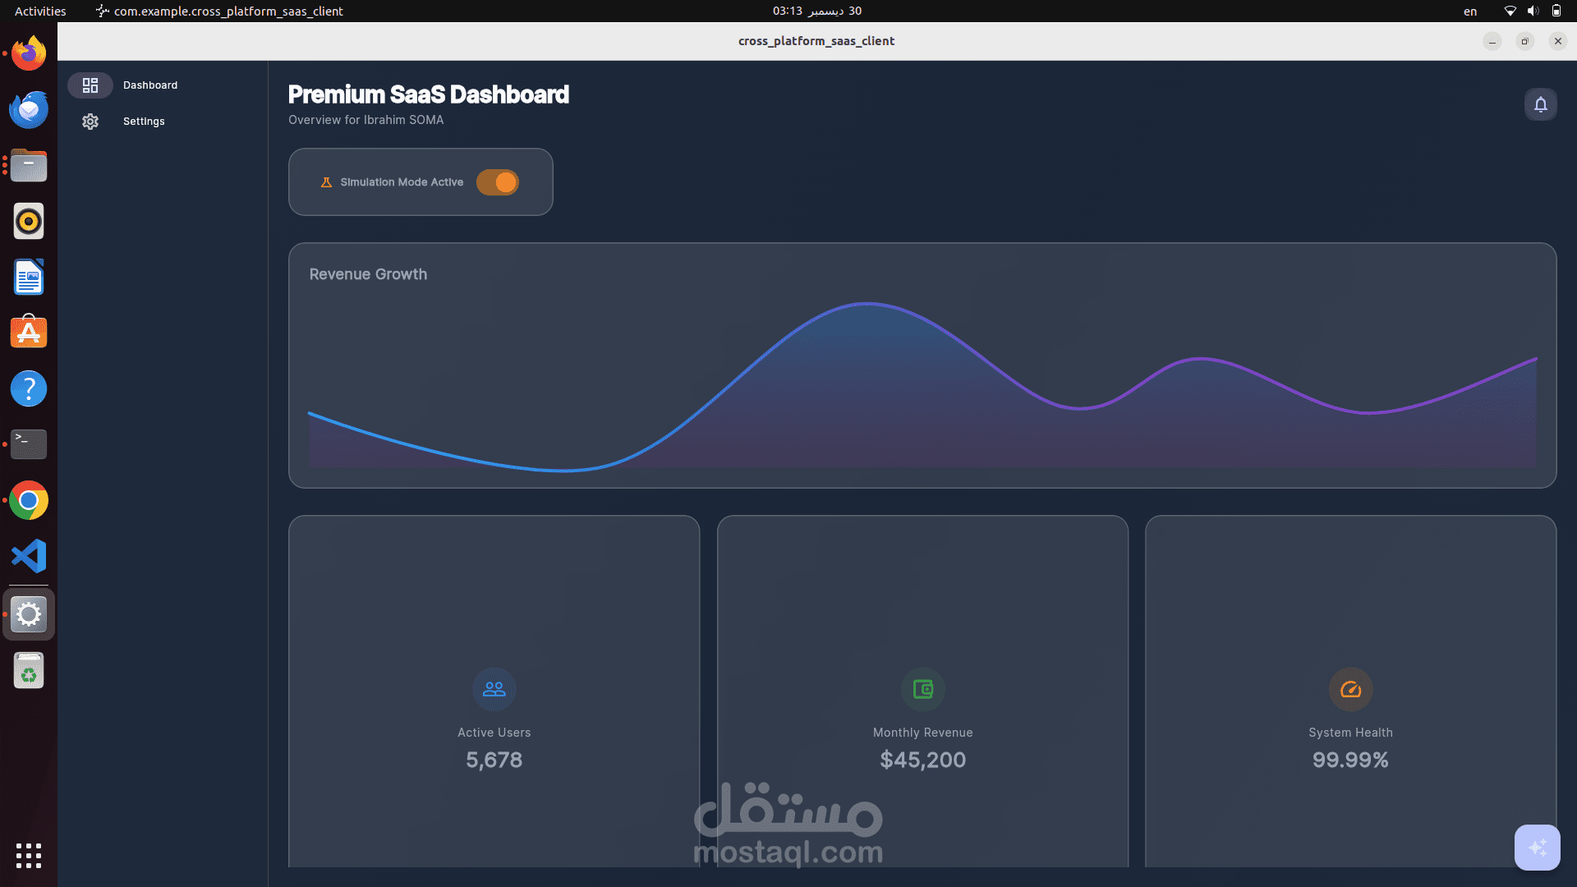Open the notification bell icon
This screenshot has height=887, width=1577.
tap(1540, 105)
